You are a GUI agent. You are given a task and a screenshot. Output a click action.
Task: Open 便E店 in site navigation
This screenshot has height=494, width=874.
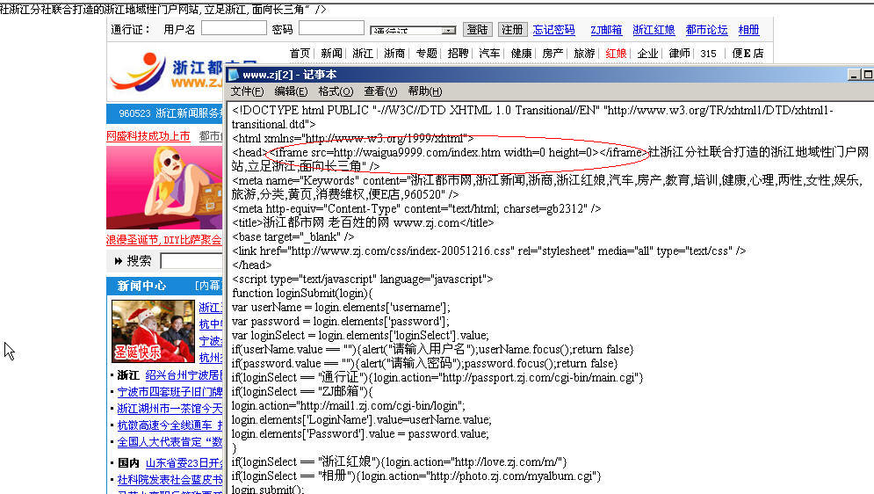coord(748,54)
